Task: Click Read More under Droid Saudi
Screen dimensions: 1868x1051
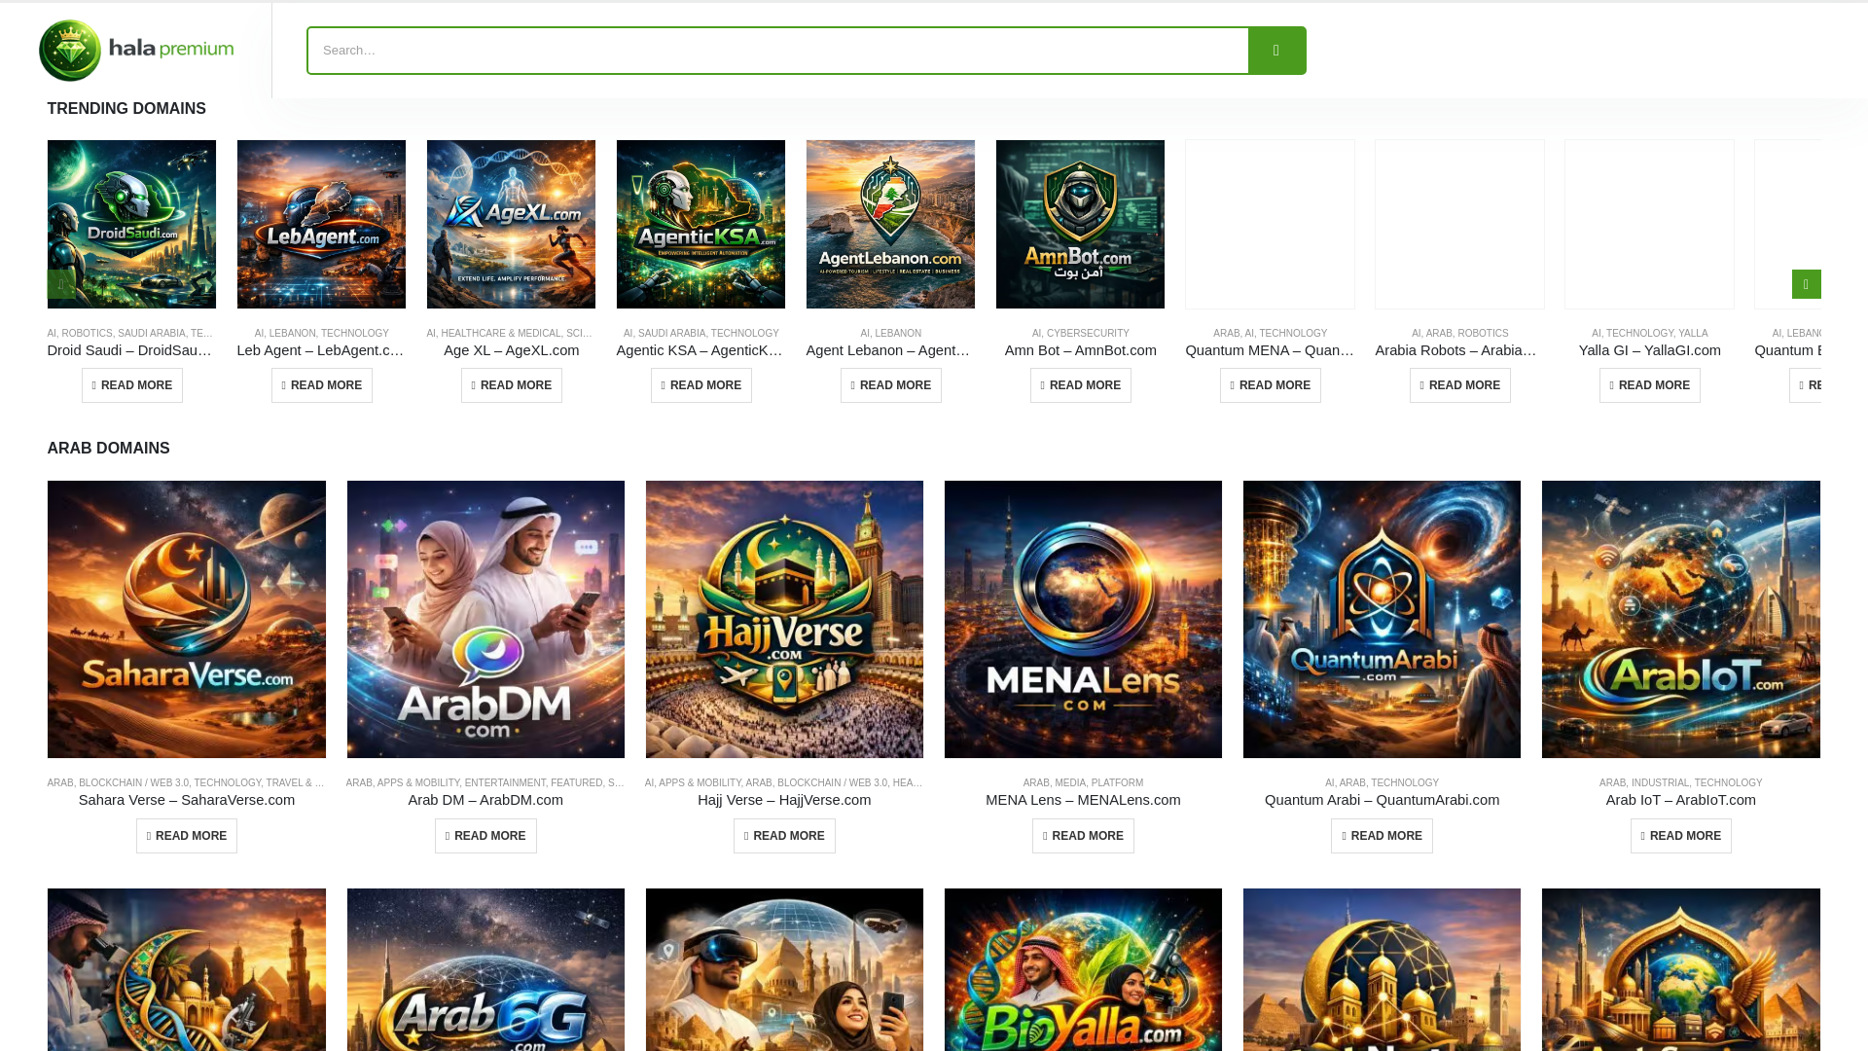Action: (132, 385)
